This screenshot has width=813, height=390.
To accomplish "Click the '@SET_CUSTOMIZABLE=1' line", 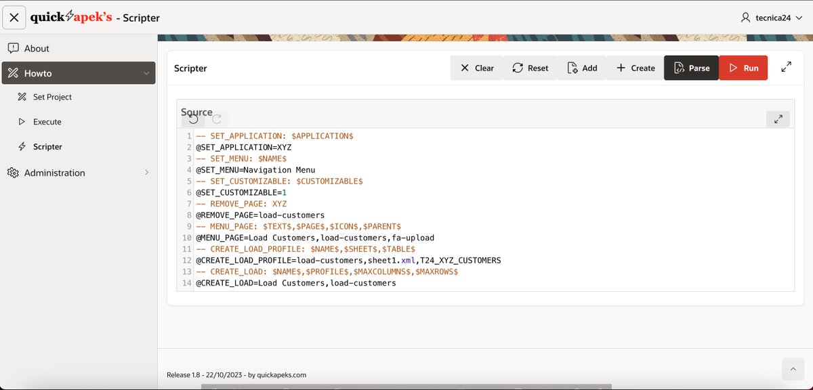I will click(x=241, y=192).
